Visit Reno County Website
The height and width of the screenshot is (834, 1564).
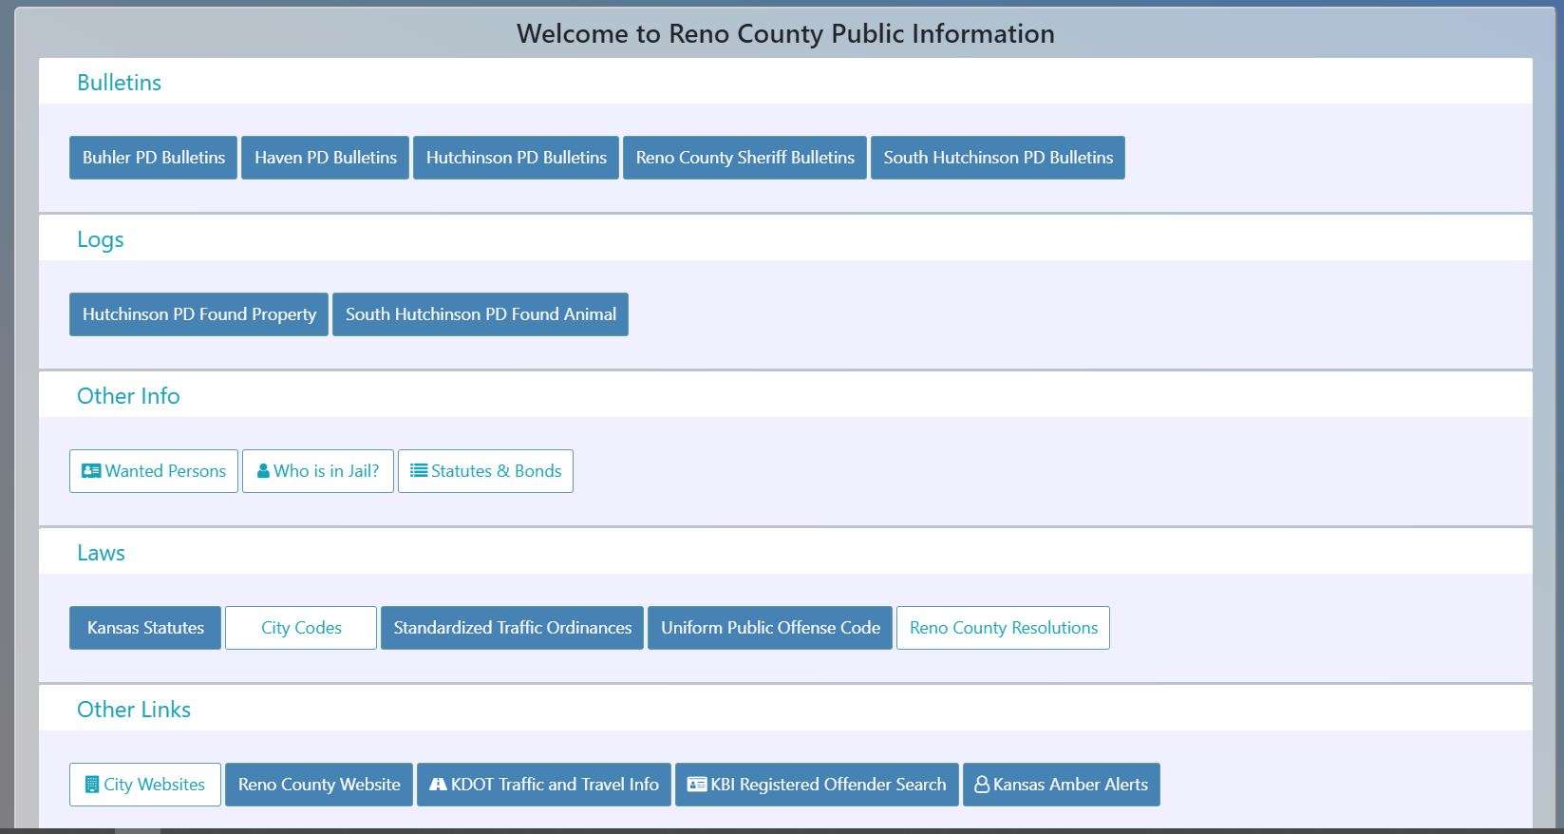point(319,785)
